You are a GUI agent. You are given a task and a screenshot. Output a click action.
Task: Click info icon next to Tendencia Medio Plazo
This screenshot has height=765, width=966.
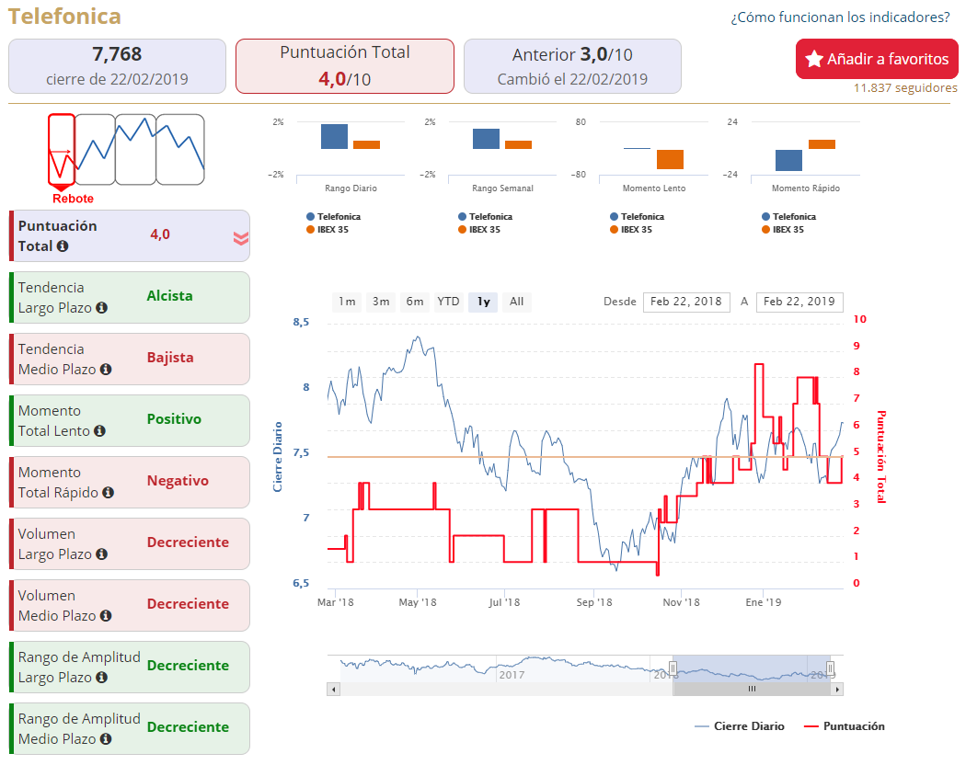(106, 369)
